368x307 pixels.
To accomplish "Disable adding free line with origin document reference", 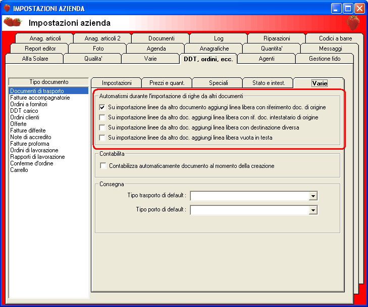I will (x=102, y=107).
